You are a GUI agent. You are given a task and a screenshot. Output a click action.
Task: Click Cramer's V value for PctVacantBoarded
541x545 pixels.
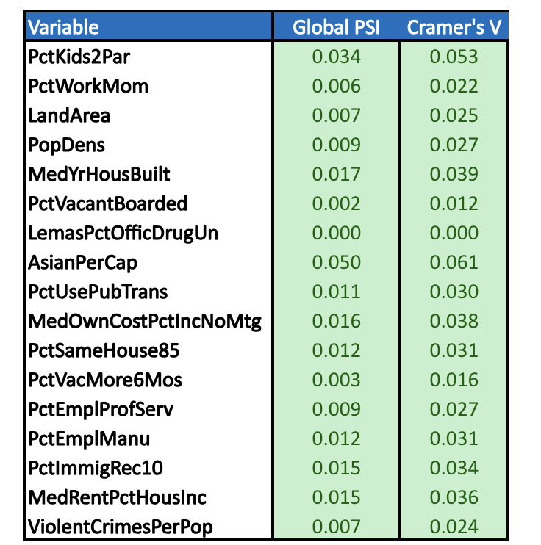pos(454,203)
